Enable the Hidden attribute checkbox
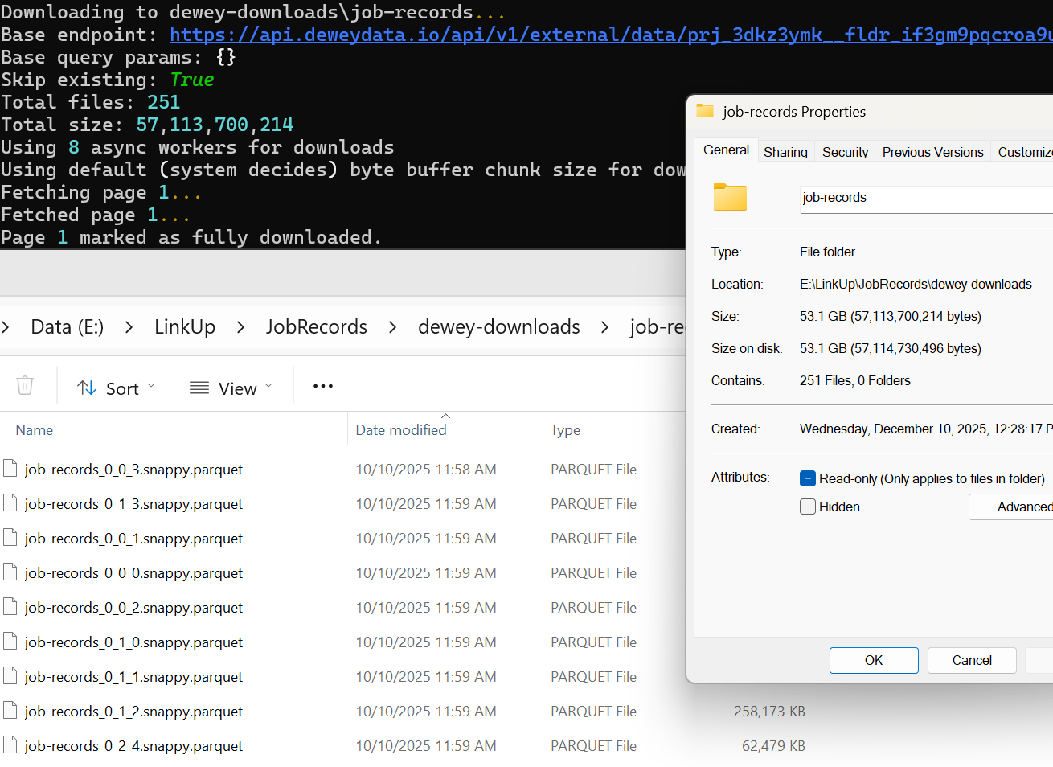This screenshot has width=1053, height=767. point(808,507)
